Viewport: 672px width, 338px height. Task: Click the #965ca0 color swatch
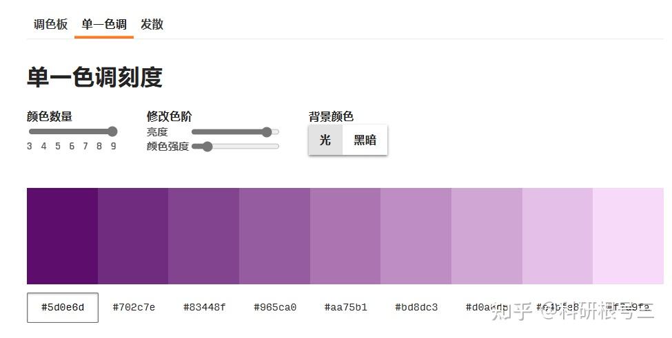click(x=274, y=235)
